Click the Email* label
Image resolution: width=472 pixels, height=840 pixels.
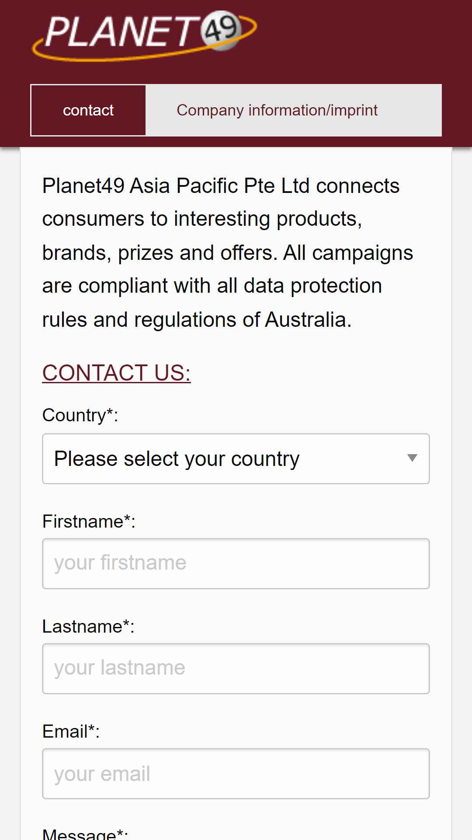tap(71, 731)
